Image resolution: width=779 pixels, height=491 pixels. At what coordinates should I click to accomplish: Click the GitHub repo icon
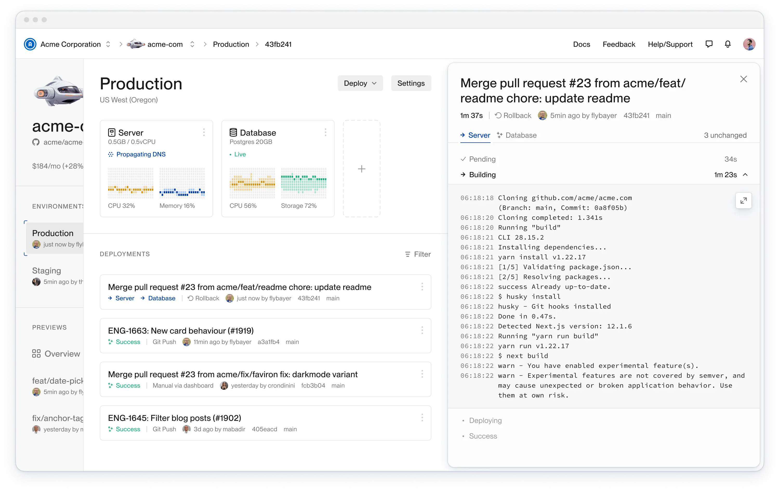(36, 142)
